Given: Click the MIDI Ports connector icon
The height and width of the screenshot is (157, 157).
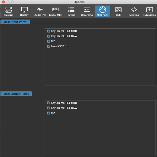Looking at the screenshot, I should tap(103, 10).
